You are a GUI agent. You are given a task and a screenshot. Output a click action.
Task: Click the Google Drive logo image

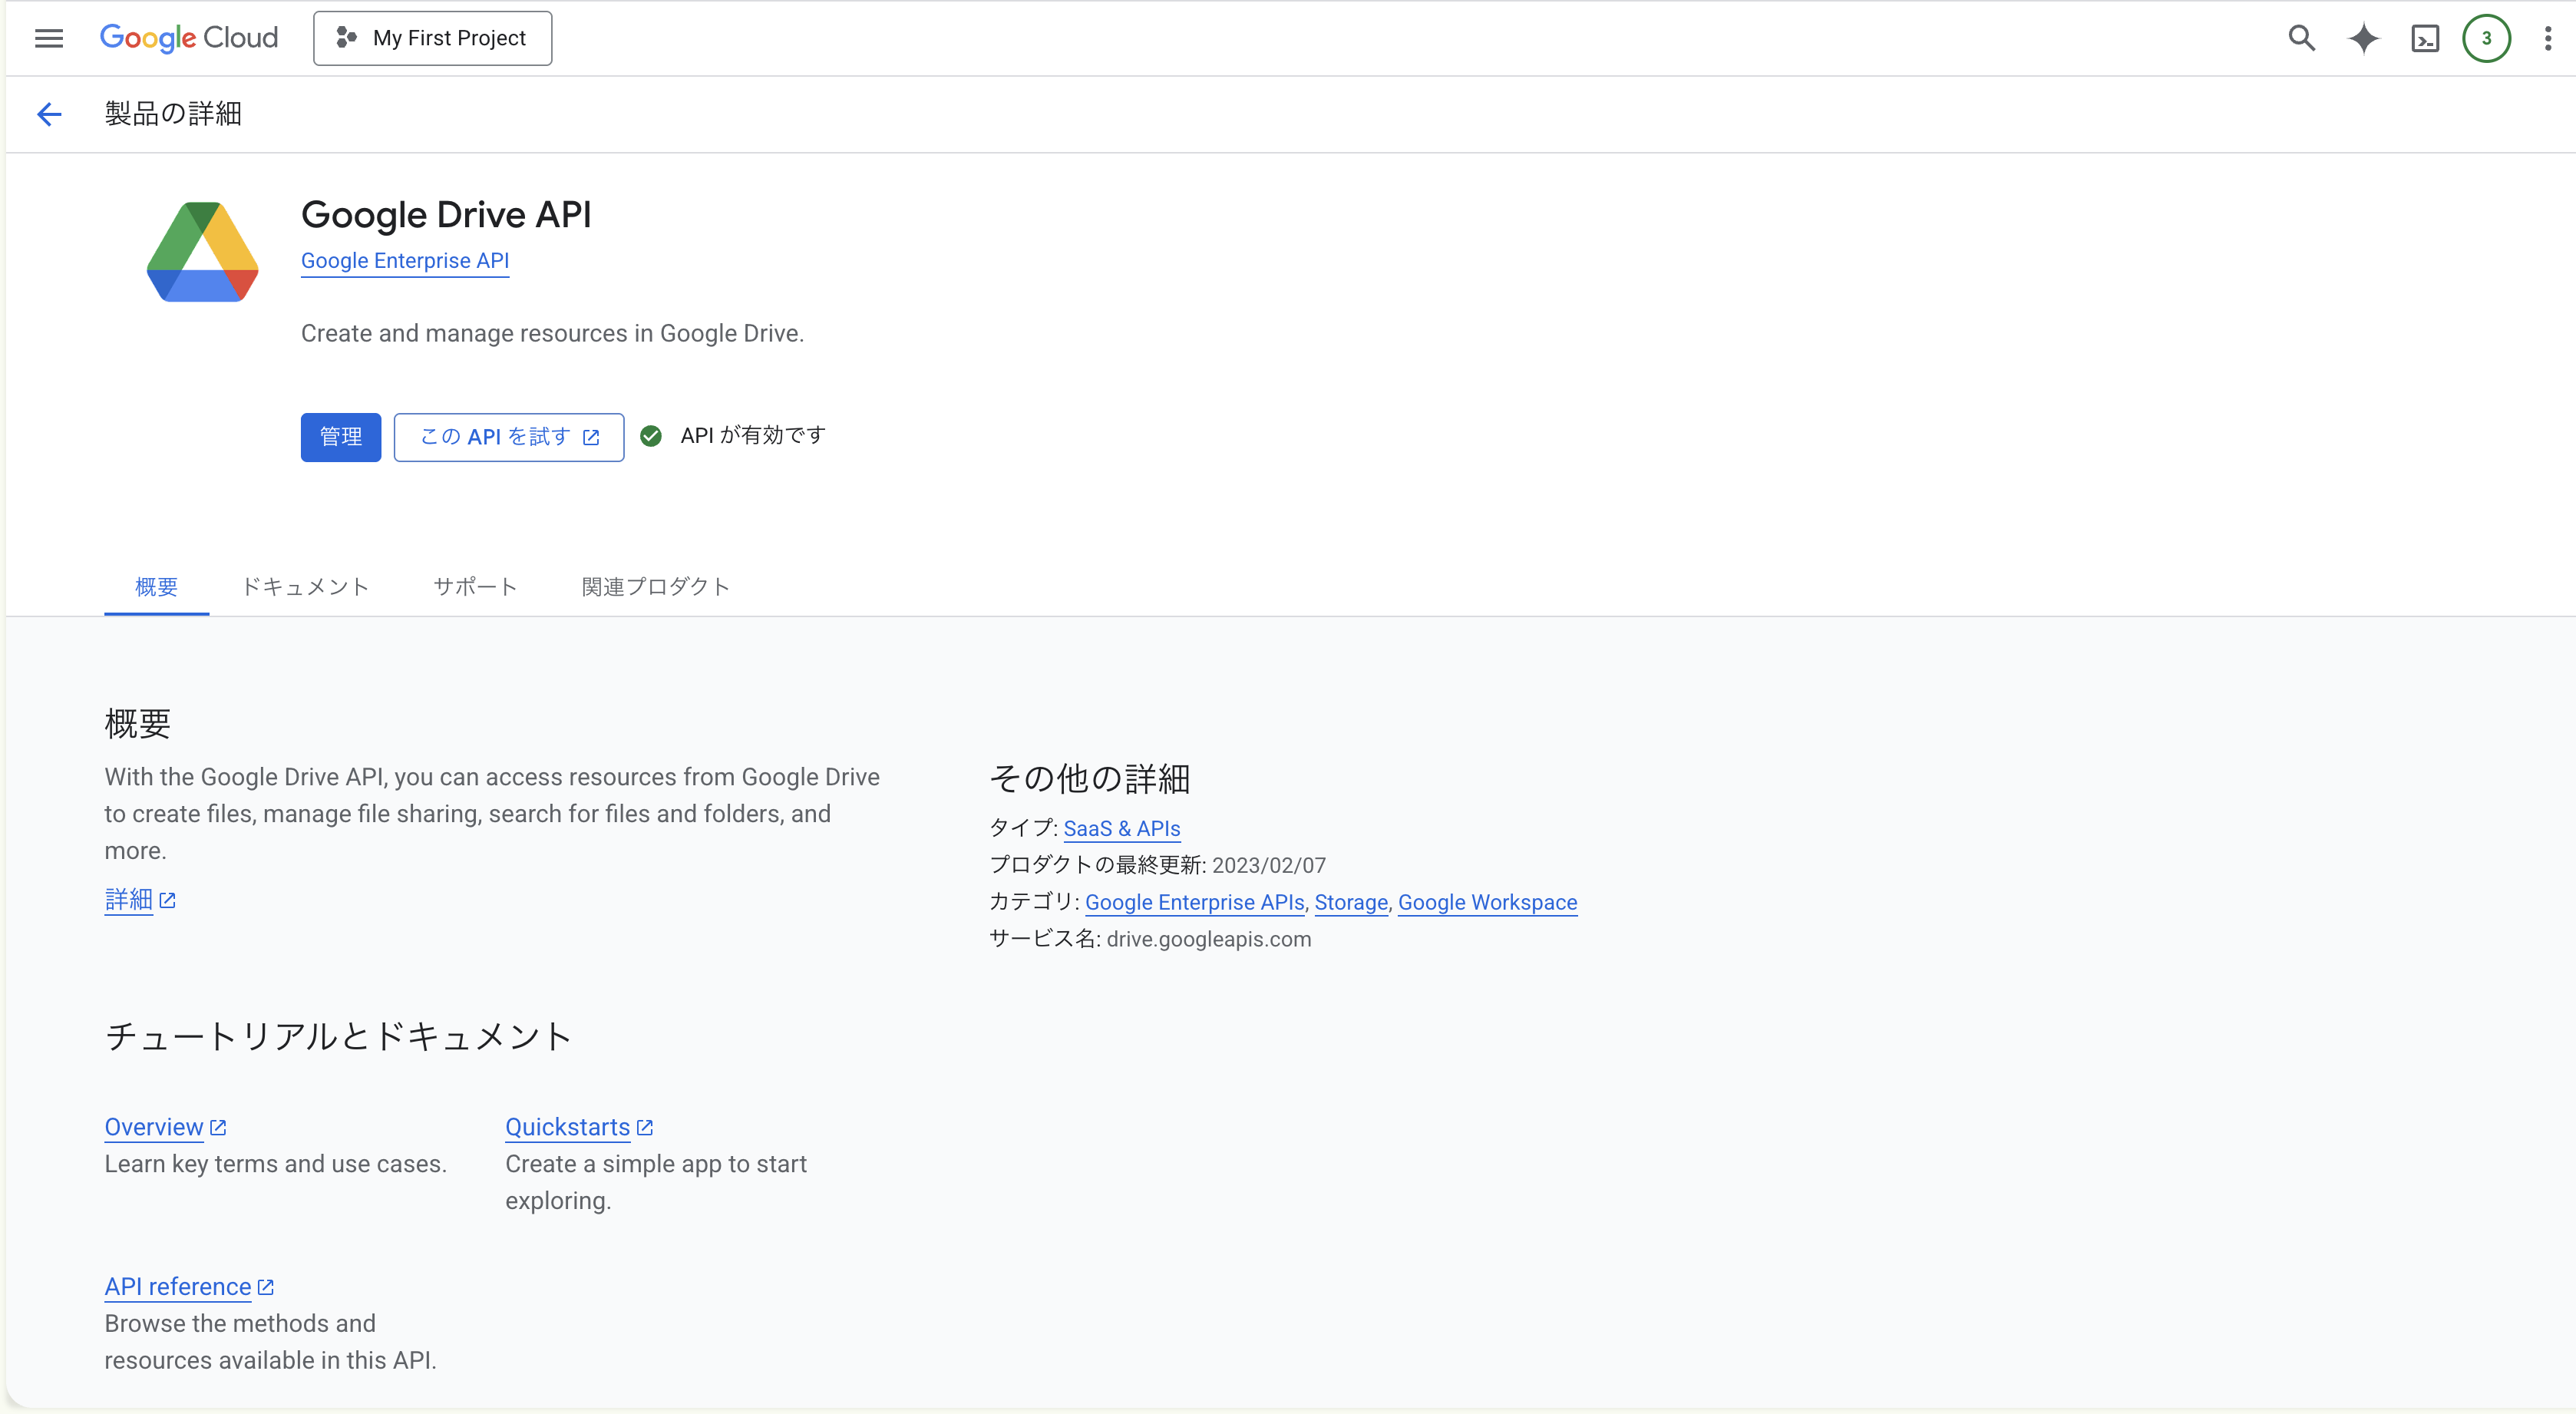coord(203,252)
